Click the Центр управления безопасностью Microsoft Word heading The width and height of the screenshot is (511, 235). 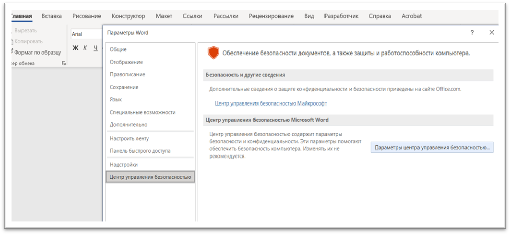click(x=267, y=120)
